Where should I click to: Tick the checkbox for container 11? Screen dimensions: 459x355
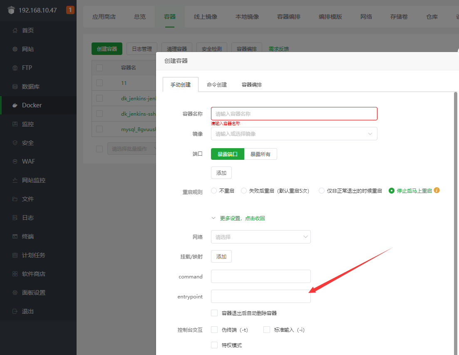99,83
